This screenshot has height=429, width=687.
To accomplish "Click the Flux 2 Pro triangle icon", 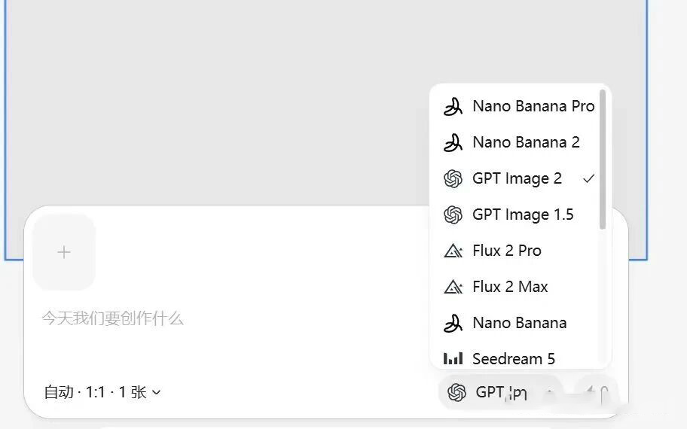I will pyautogui.click(x=453, y=251).
